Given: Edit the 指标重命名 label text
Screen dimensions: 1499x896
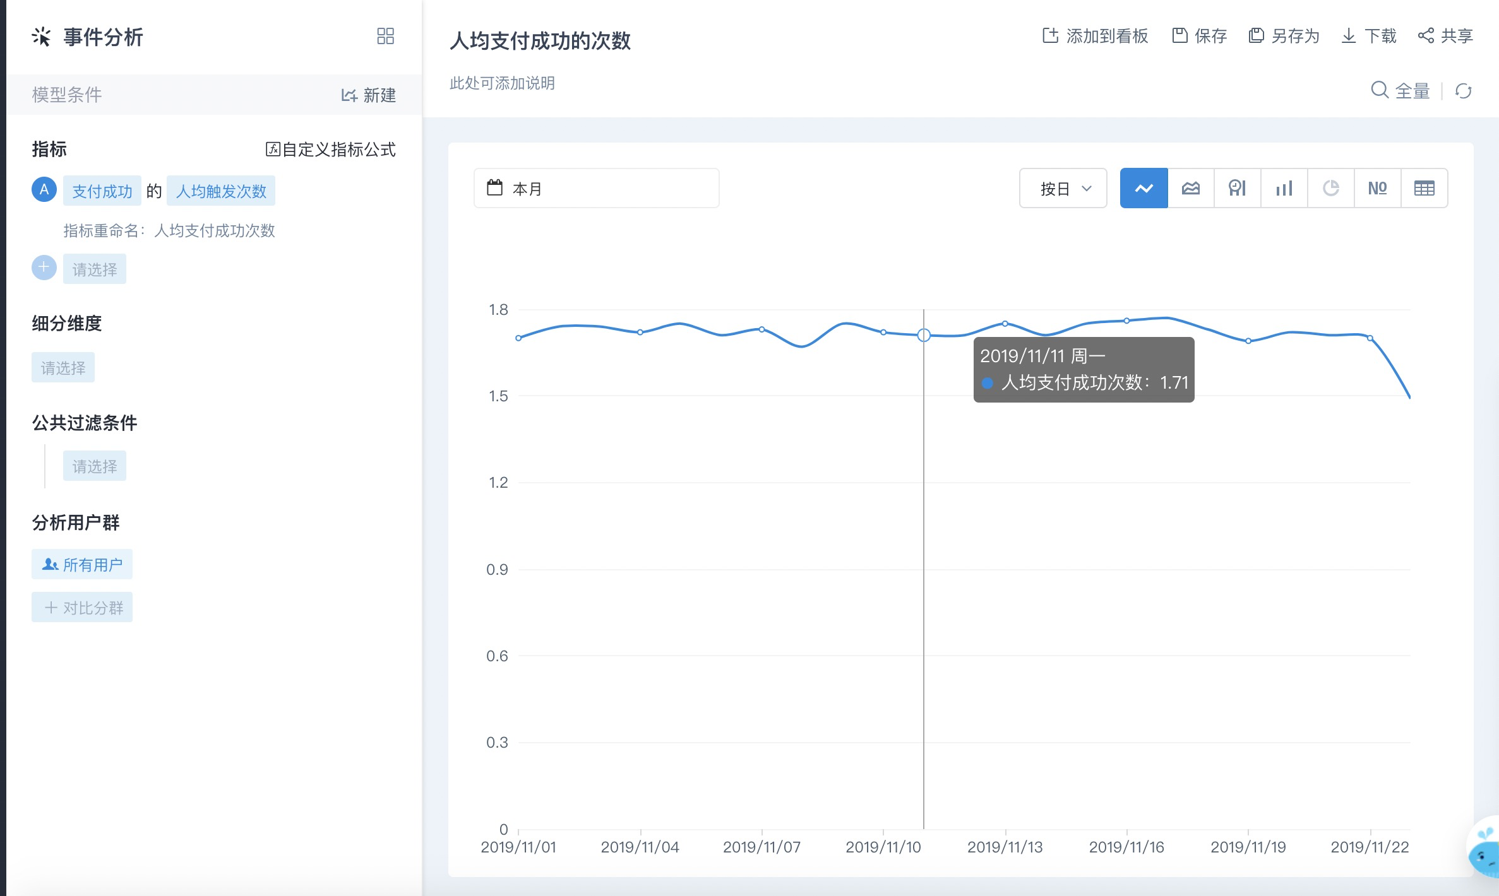Looking at the screenshot, I should (169, 230).
